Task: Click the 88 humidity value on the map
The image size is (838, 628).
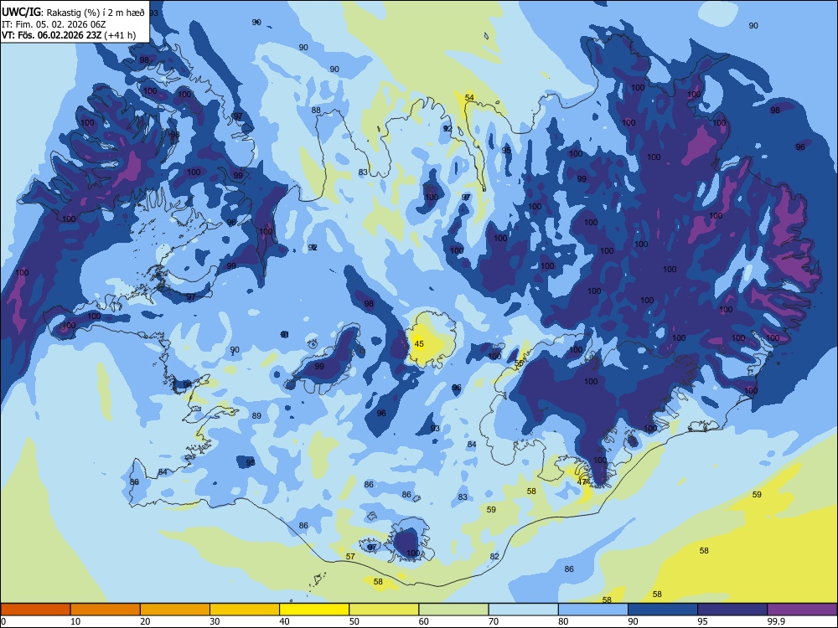Action: [x=317, y=111]
